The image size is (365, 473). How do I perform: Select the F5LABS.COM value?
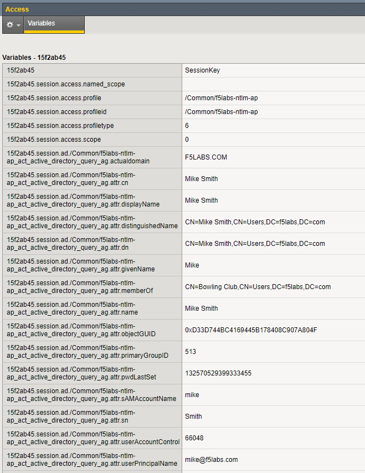click(x=206, y=157)
